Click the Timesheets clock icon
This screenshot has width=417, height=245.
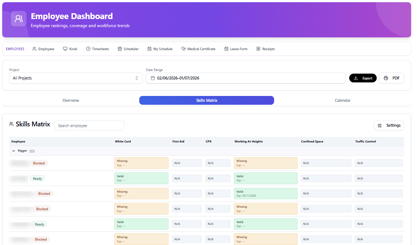(88, 49)
